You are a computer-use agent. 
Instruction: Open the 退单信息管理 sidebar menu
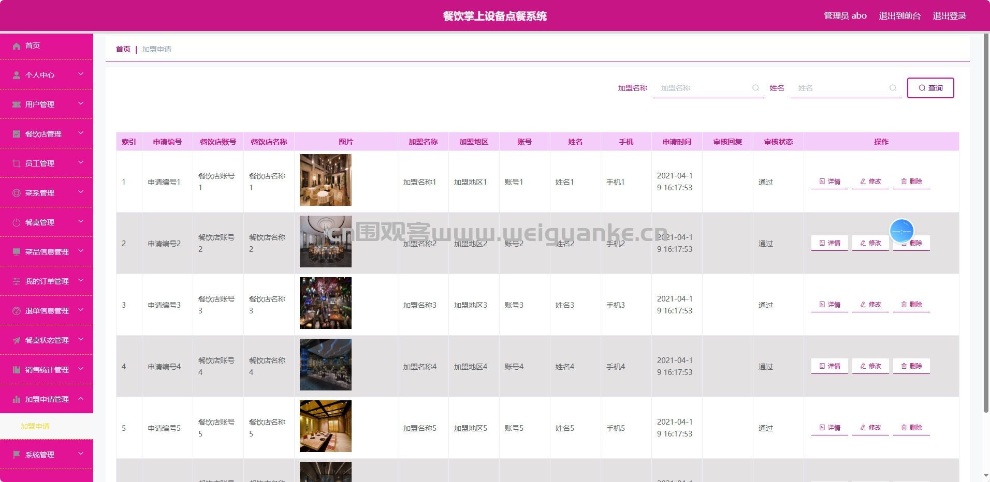pyautogui.click(x=47, y=311)
